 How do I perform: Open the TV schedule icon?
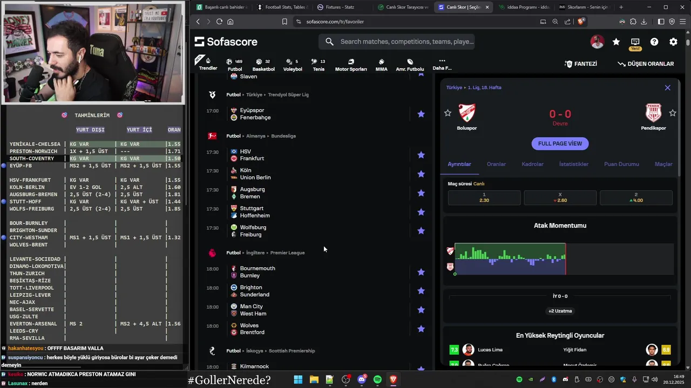pyautogui.click(x=635, y=41)
